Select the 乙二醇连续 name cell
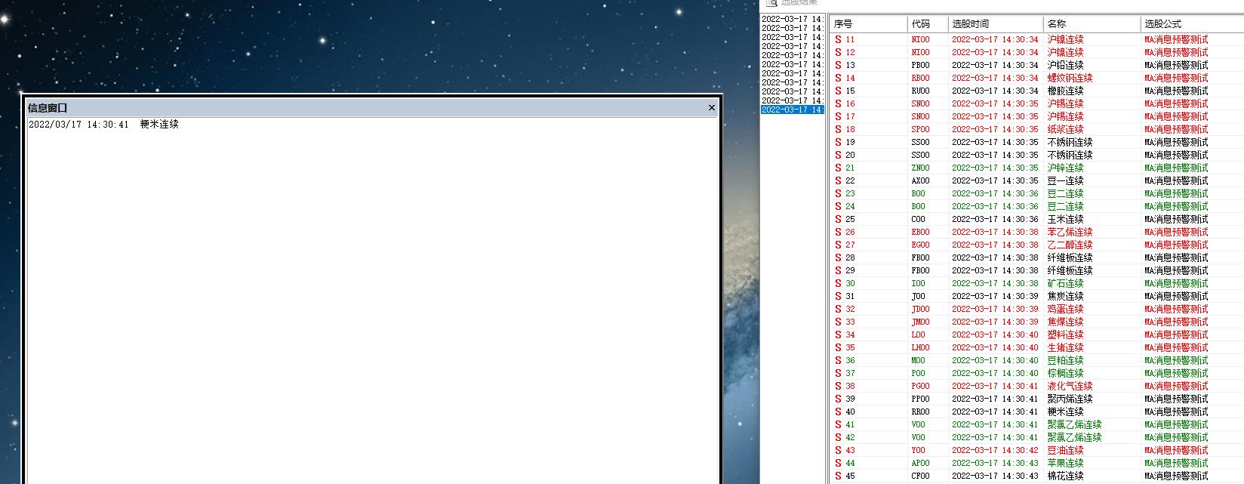 [x=1070, y=245]
